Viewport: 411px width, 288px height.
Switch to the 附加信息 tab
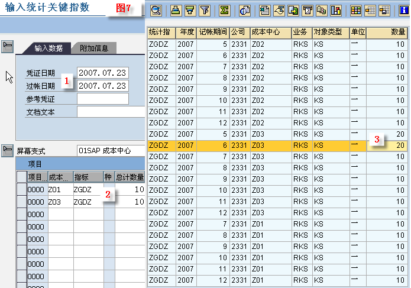point(94,48)
